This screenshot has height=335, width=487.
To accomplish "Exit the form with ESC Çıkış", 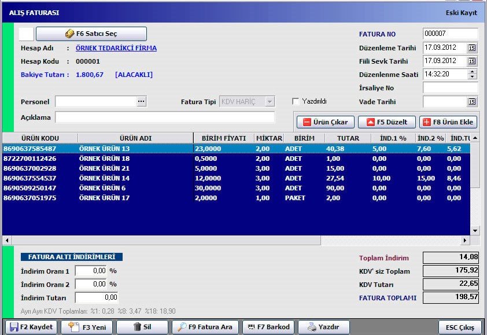I will click(460, 327).
